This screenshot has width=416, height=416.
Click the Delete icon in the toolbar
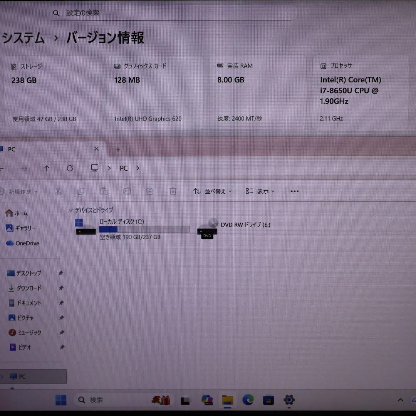coord(173,191)
